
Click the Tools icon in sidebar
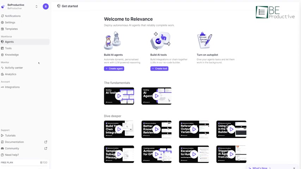point(2,48)
